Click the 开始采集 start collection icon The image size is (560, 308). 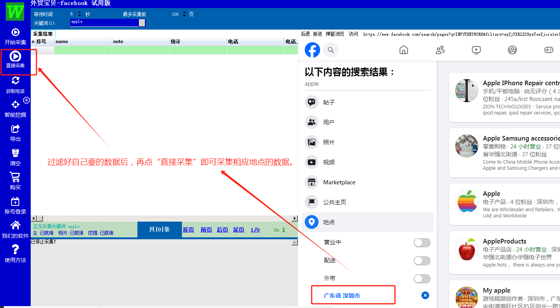[x=15, y=32]
